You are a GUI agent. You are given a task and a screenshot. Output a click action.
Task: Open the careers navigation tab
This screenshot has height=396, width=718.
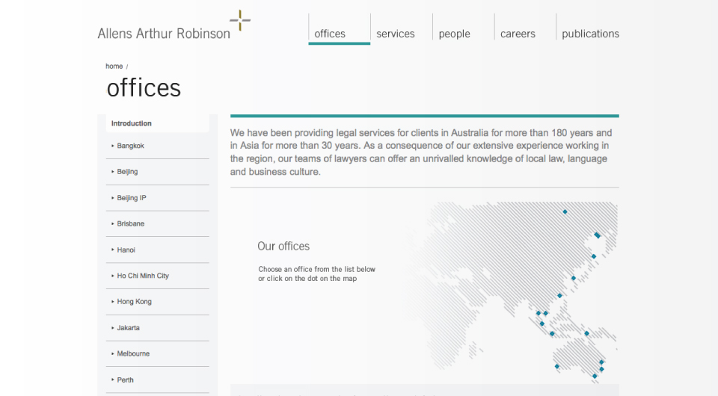tap(518, 34)
